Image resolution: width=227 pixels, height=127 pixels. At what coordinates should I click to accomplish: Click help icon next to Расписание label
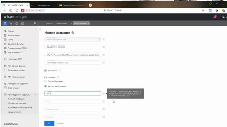point(58,77)
